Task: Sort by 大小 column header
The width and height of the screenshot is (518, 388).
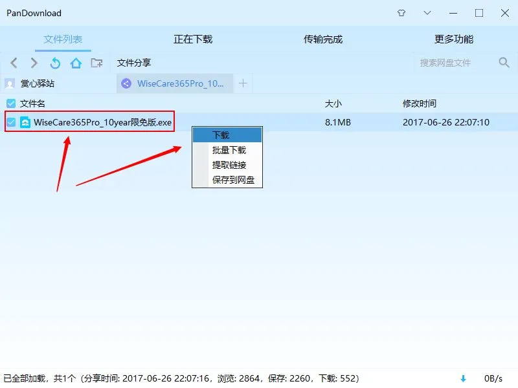Action: coord(333,103)
